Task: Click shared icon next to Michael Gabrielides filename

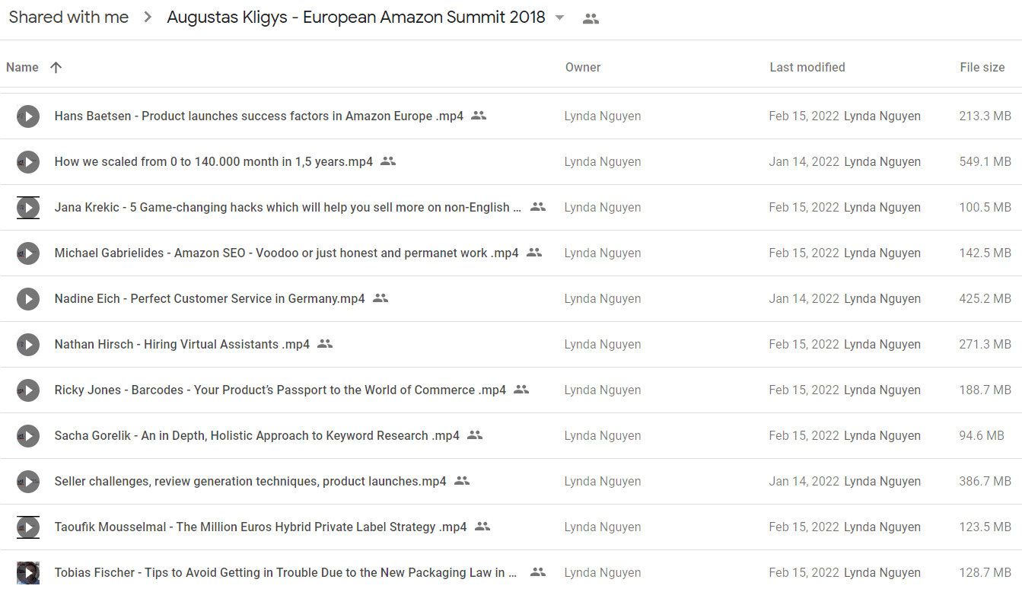Action: (534, 253)
